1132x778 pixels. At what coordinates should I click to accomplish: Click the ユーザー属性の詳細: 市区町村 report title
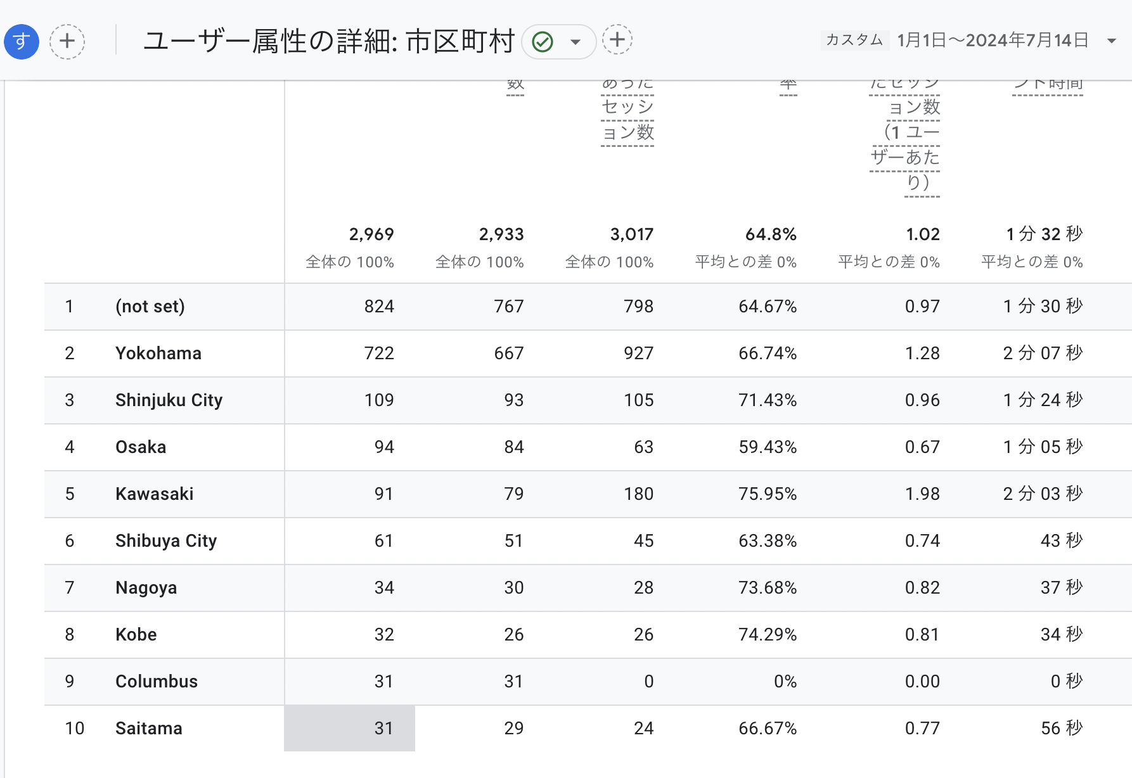coord(329,42)
